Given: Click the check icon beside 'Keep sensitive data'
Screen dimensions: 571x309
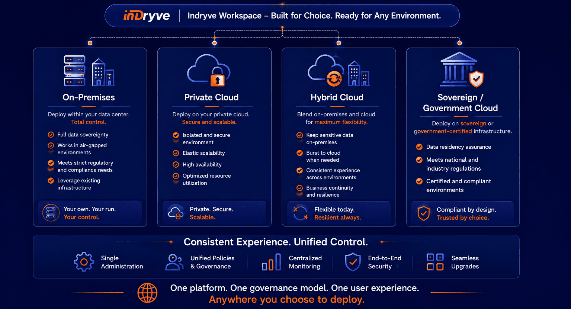Looking at the screenshot, I should click(299, 135).
